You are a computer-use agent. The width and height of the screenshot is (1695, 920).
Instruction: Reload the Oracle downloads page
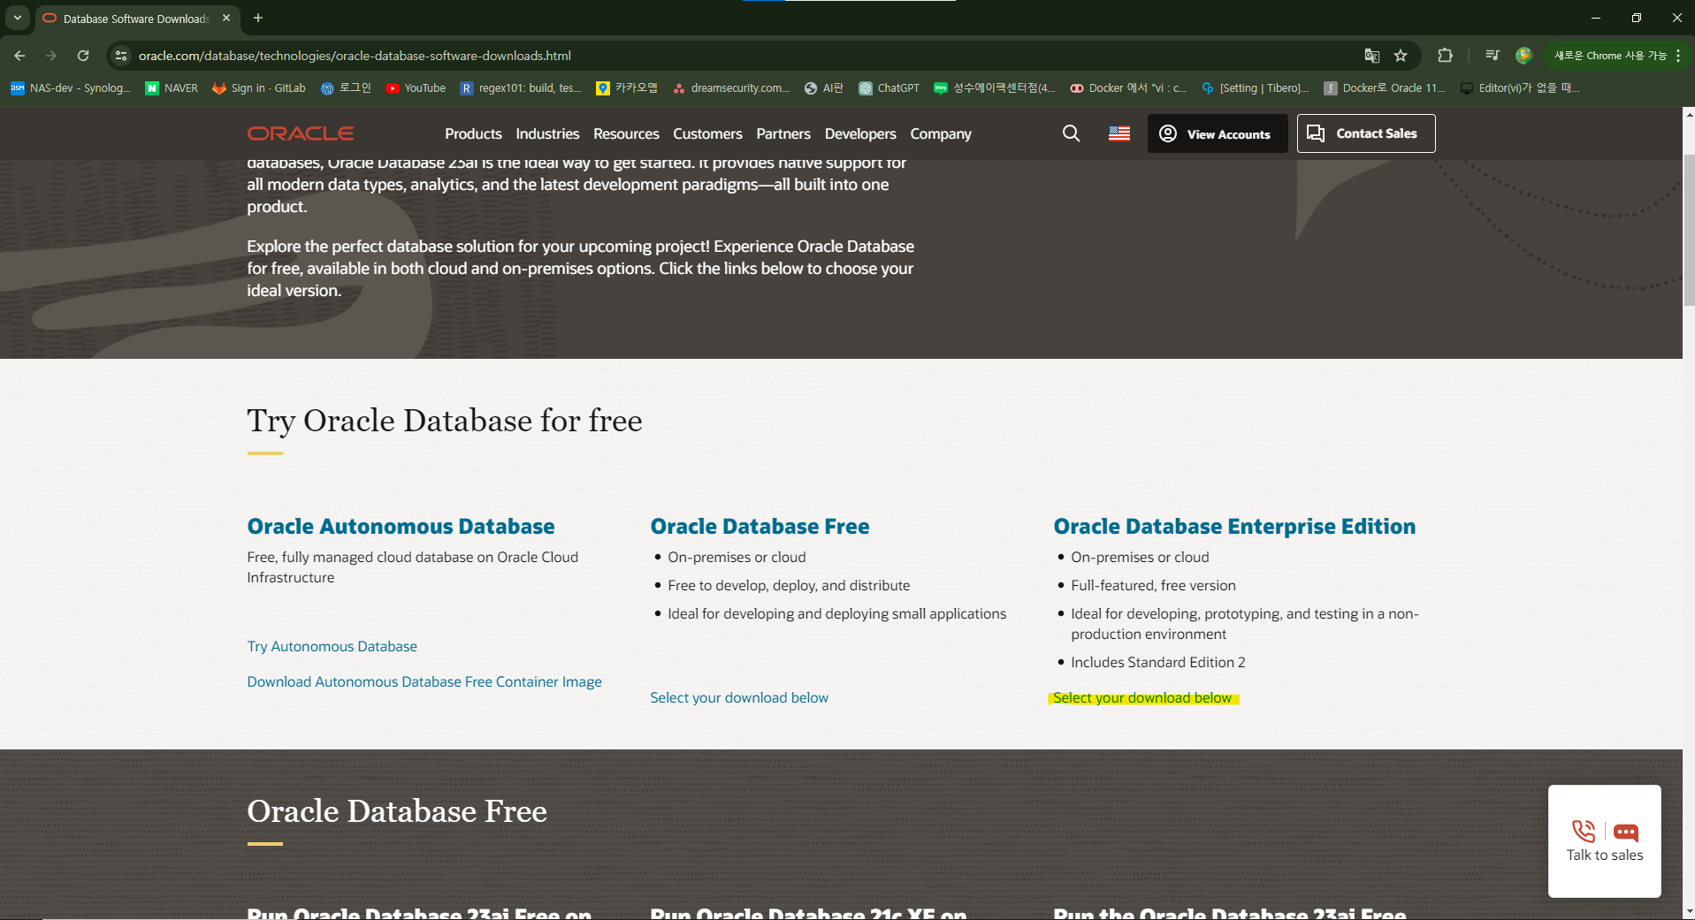pos(83,56)
